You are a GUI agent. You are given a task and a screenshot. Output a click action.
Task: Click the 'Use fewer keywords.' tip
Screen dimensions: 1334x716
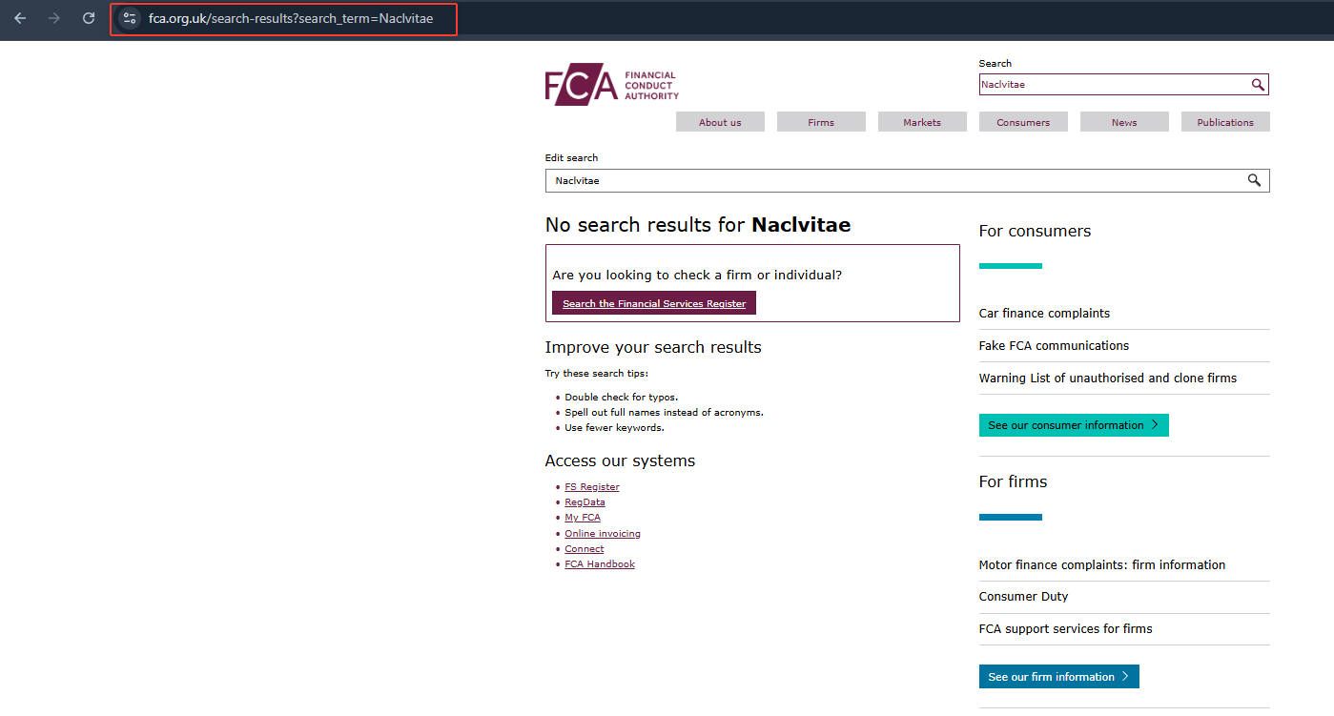click(x=614, y=428)
